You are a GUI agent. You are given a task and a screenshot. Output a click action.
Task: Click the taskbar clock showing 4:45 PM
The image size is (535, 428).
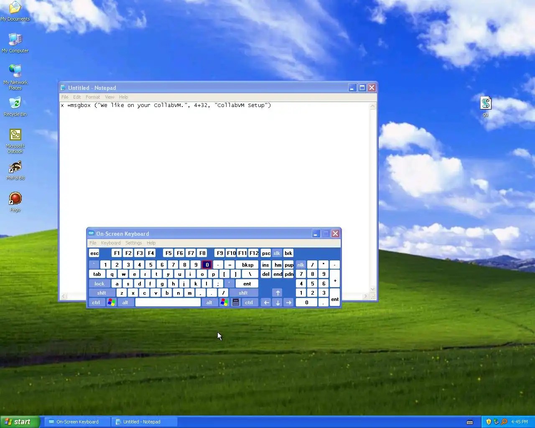(519, 422)
